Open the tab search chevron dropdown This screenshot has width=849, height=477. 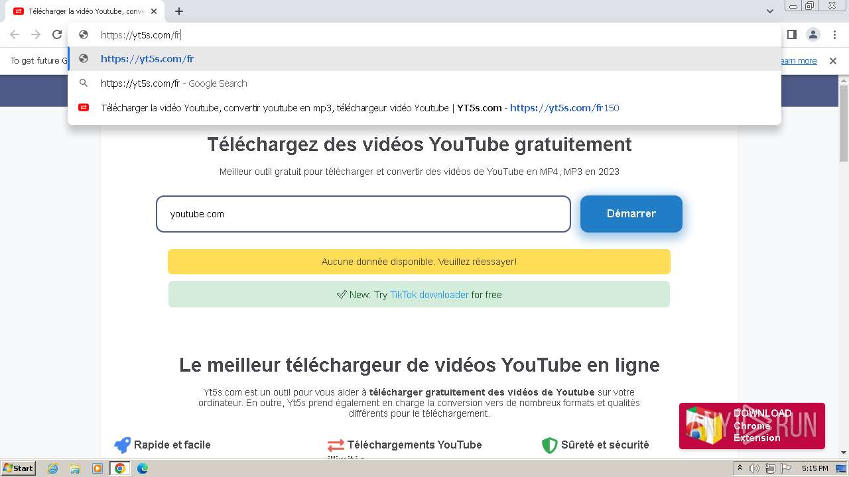(x=769, y=11)
